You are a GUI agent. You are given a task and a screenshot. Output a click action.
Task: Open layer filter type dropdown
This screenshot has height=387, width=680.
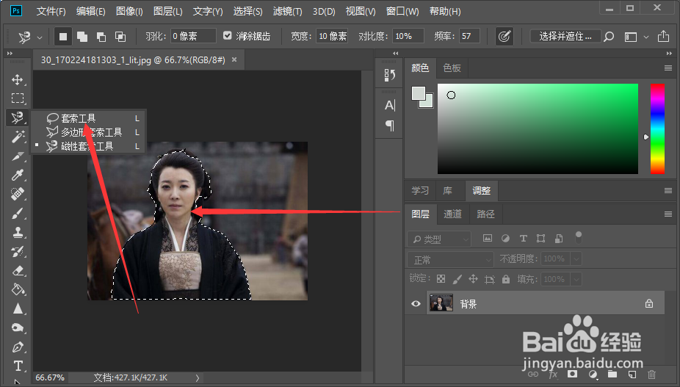click(x=439, y=239)
